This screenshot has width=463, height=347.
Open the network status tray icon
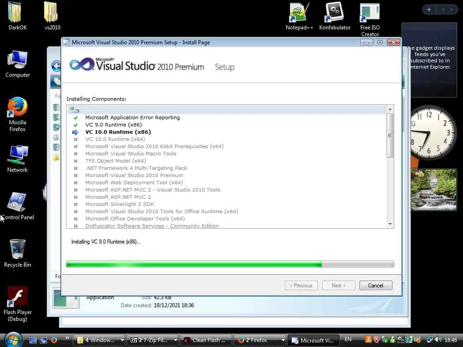point(430,340)
